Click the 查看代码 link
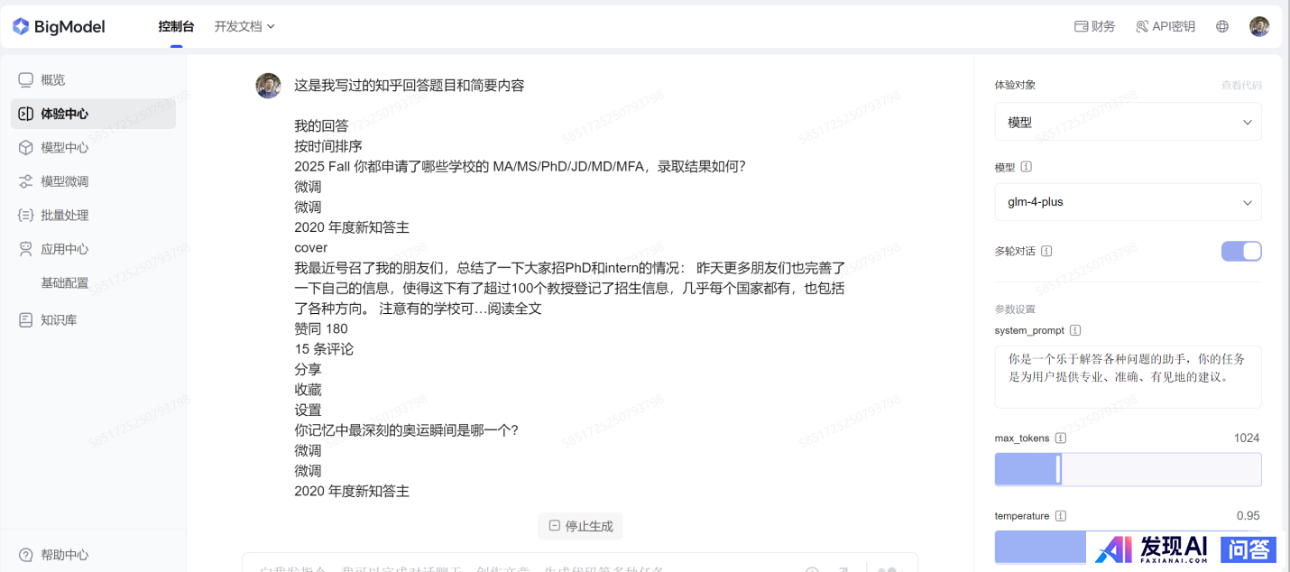 (1241, 86)
